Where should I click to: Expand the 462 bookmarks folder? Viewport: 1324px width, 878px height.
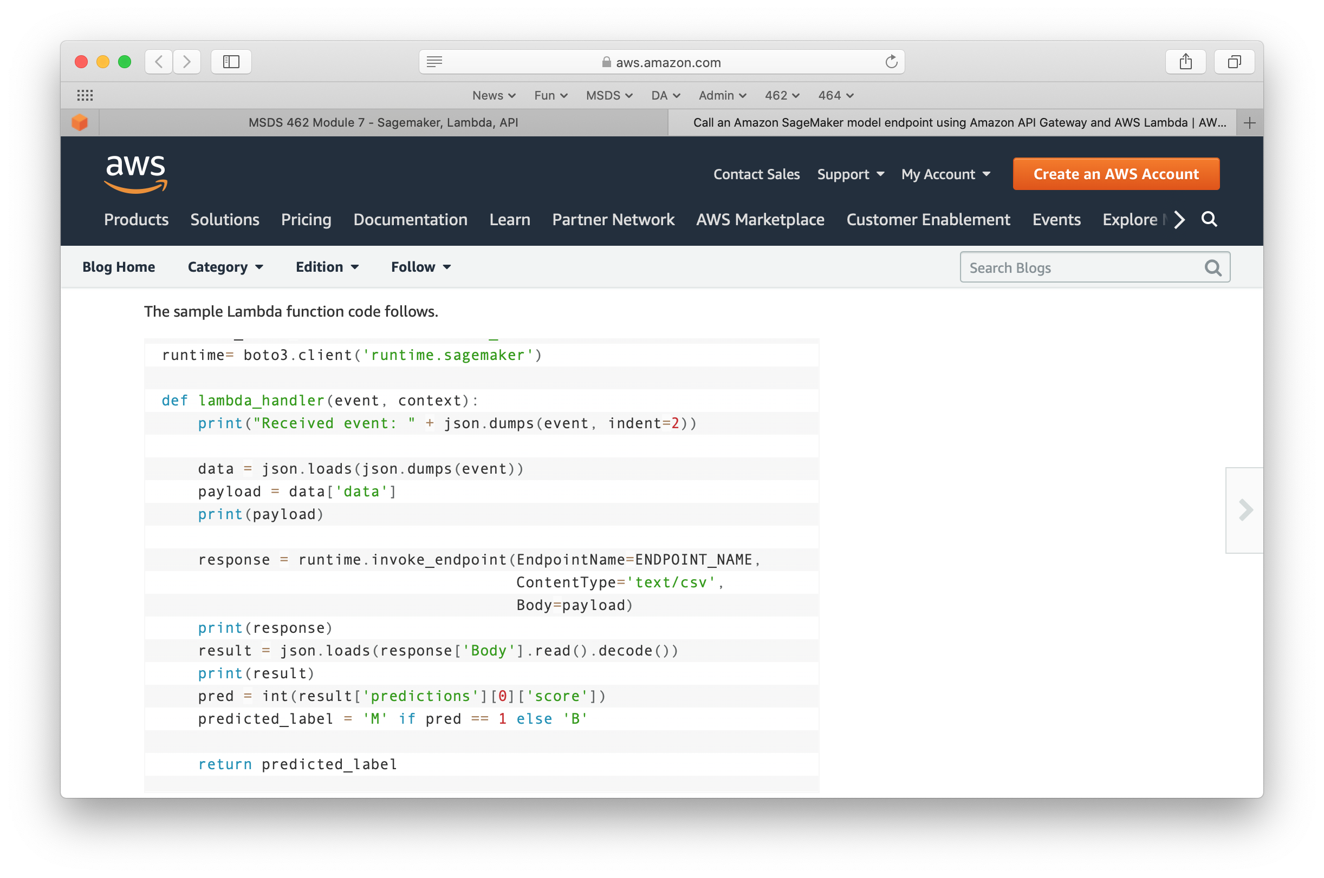[x=782, y=95]
